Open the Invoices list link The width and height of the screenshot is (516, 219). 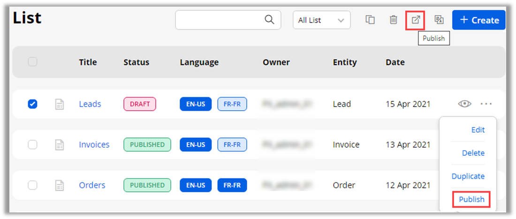click(x=94, y=144)
